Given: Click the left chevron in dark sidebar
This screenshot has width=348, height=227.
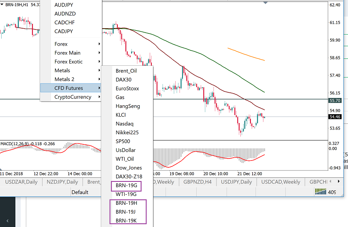Looking at the screenshot, I should [6, 221].
